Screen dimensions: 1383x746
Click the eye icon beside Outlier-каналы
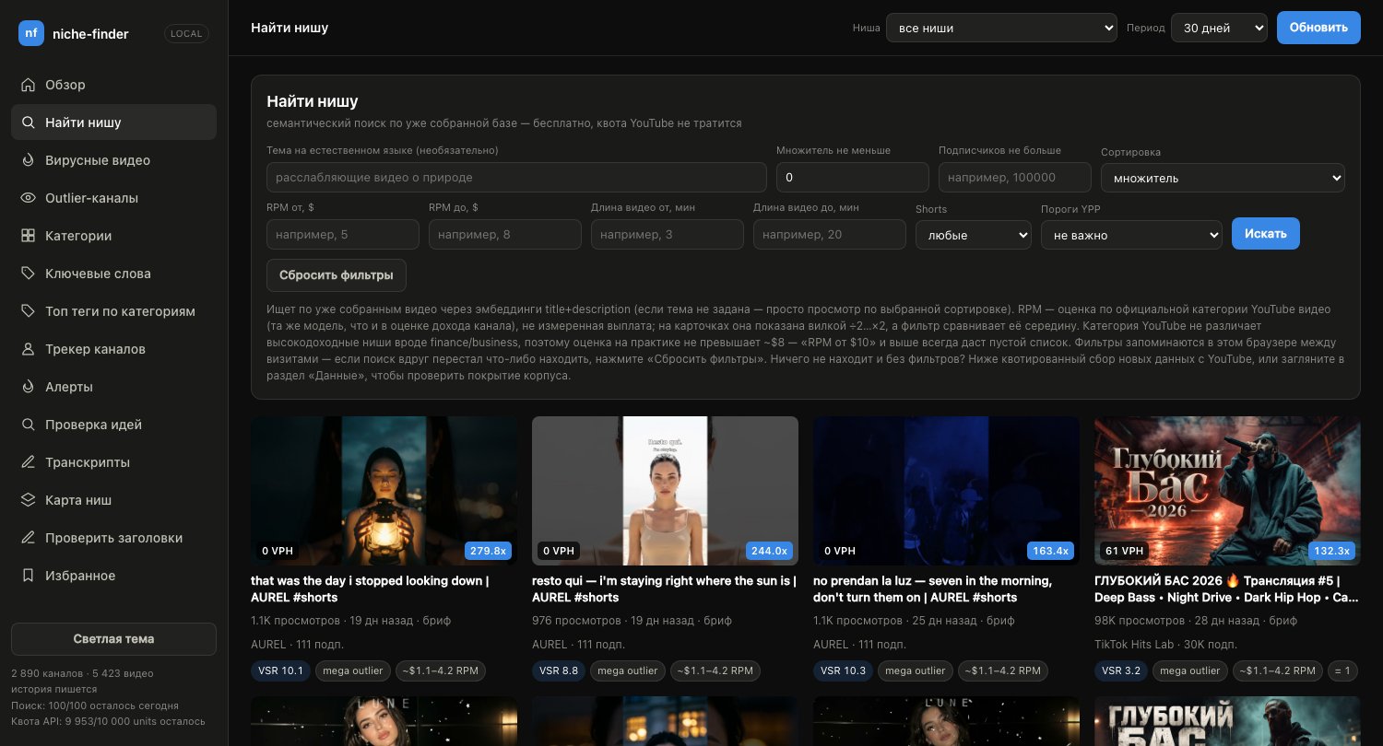28,198
